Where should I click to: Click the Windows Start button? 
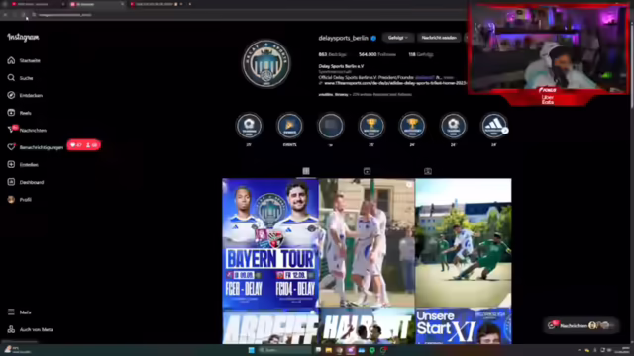tap(251, 350)
